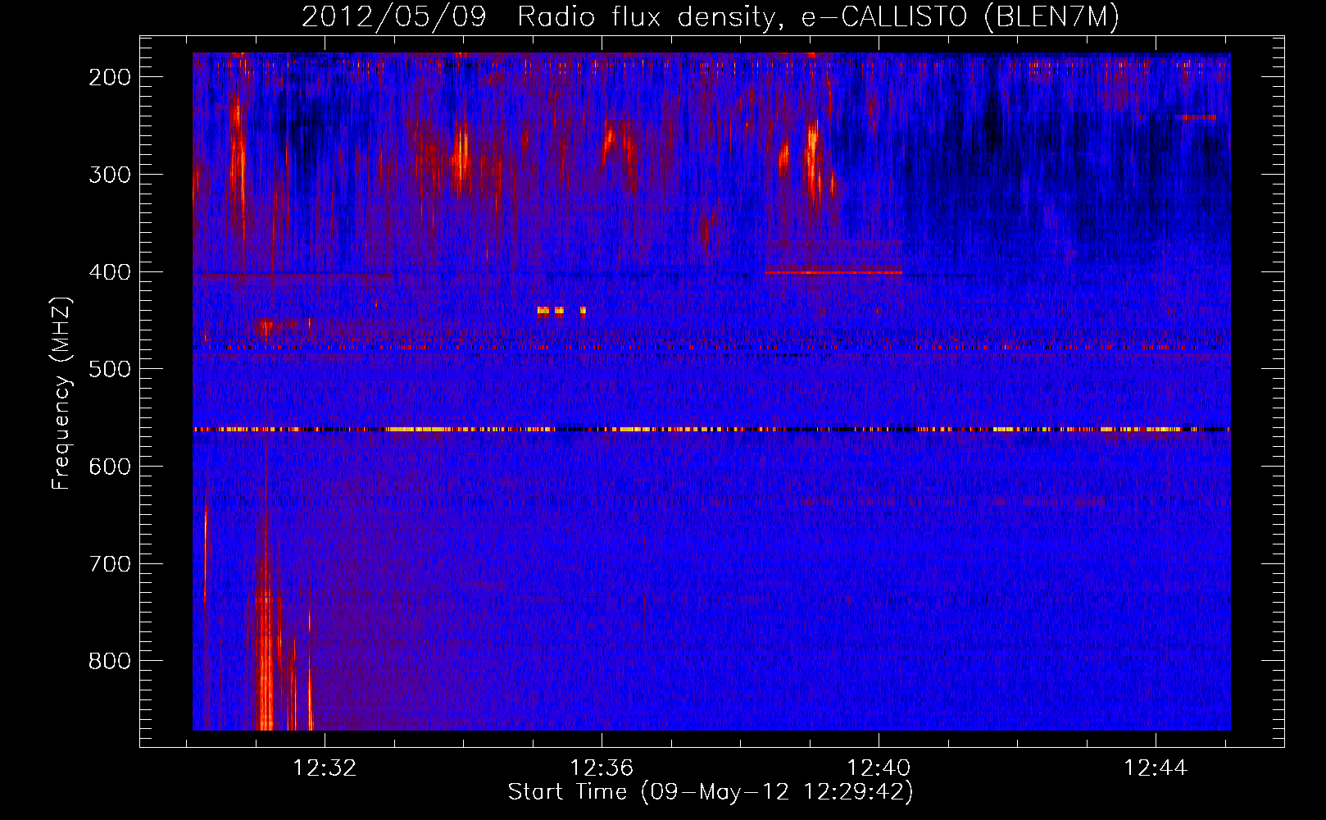Click the 700 frequency tick label
This screenshot has width=1326, height=820.
[x=110, y=564]
